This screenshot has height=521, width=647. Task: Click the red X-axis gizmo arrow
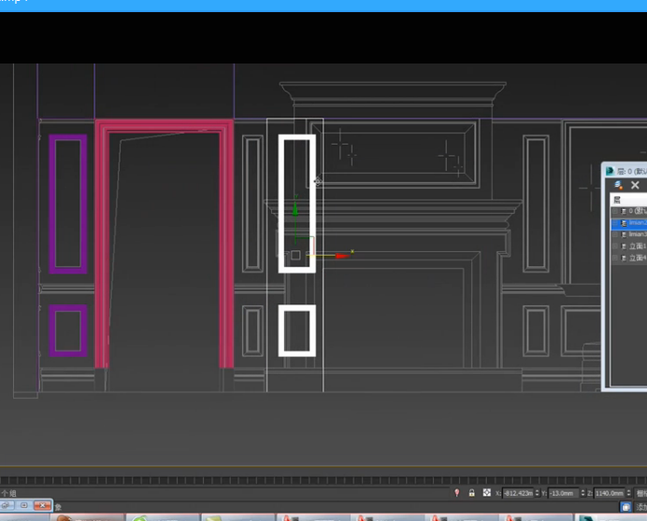(x=340, y=255)
